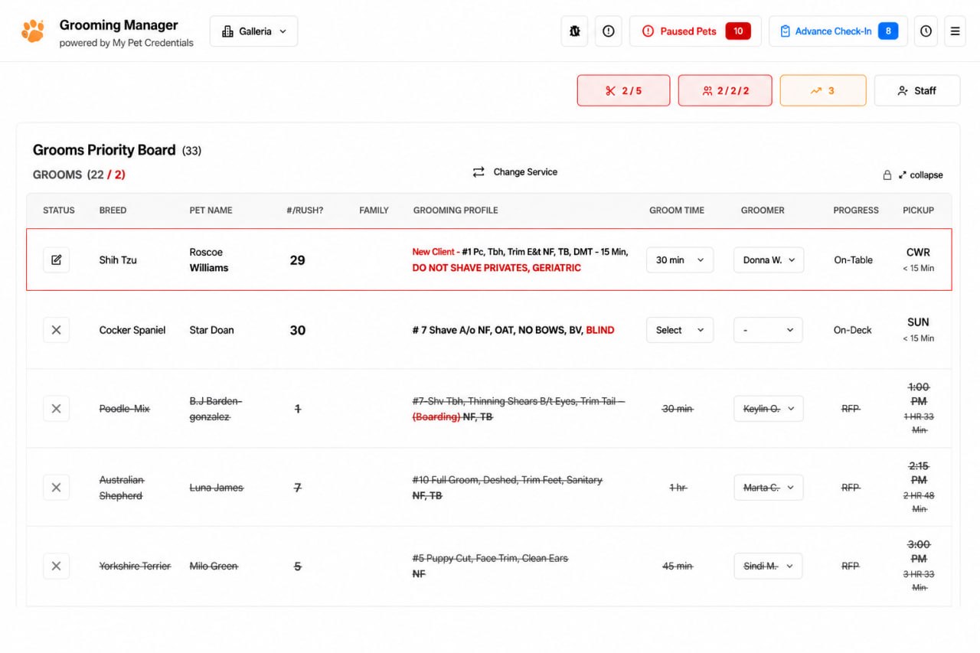Click the bug report icon button
The height and width of the screenshot is (653, 980).
(x=574, y=31)
